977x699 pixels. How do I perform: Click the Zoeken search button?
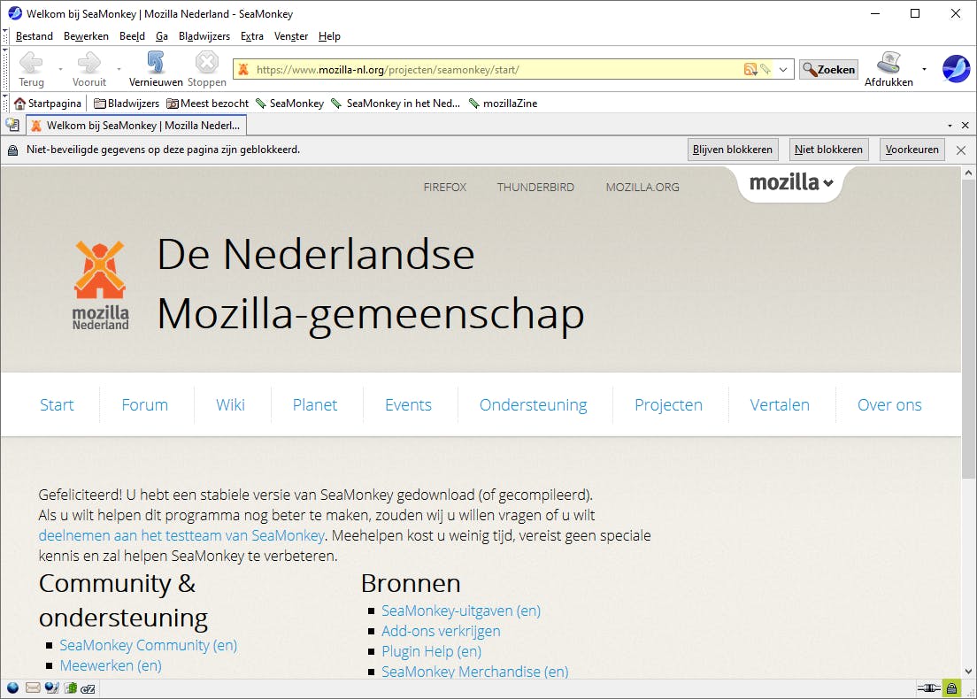(828, 69)
